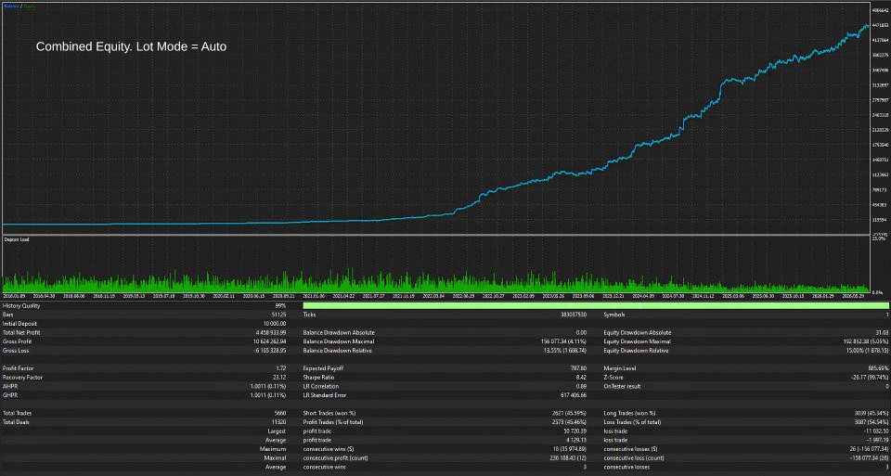Screen dimensions: 891x476
Task: Click the Total Trades count 5660
Action: click(x=280, y=414)
